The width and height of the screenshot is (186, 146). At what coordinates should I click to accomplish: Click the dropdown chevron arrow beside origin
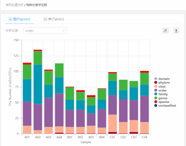pyautogui.click(x=63, y=30)
